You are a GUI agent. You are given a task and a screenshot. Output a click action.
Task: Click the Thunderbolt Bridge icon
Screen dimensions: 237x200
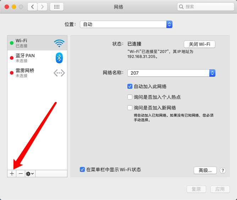[59, 73]
